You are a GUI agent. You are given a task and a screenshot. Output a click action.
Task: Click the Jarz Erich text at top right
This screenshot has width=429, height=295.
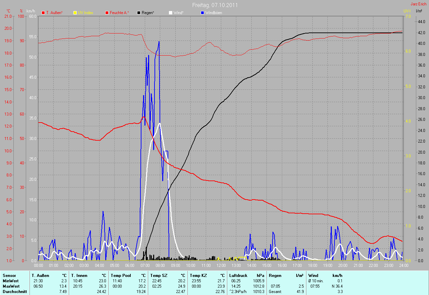click(x=418, y=4)
